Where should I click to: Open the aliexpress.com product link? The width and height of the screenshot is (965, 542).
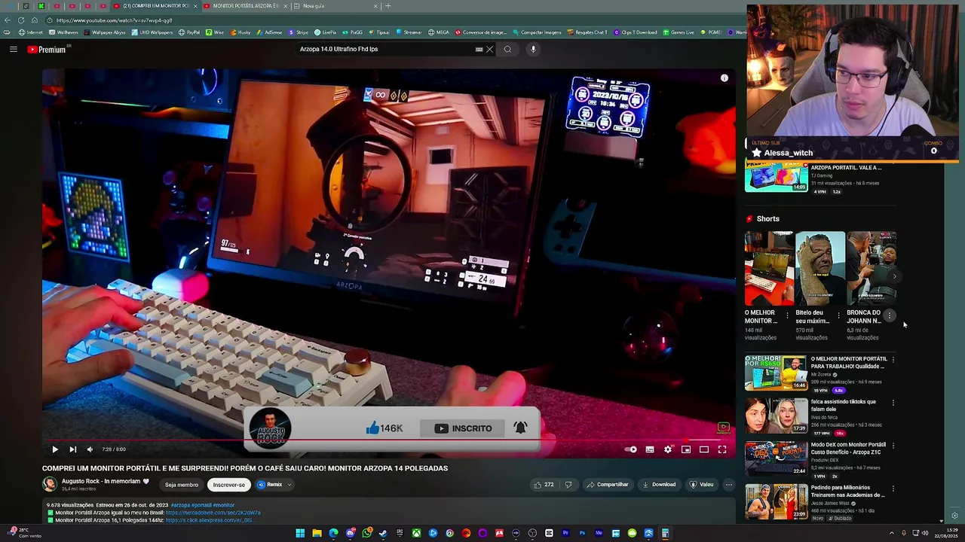(209, 520)
